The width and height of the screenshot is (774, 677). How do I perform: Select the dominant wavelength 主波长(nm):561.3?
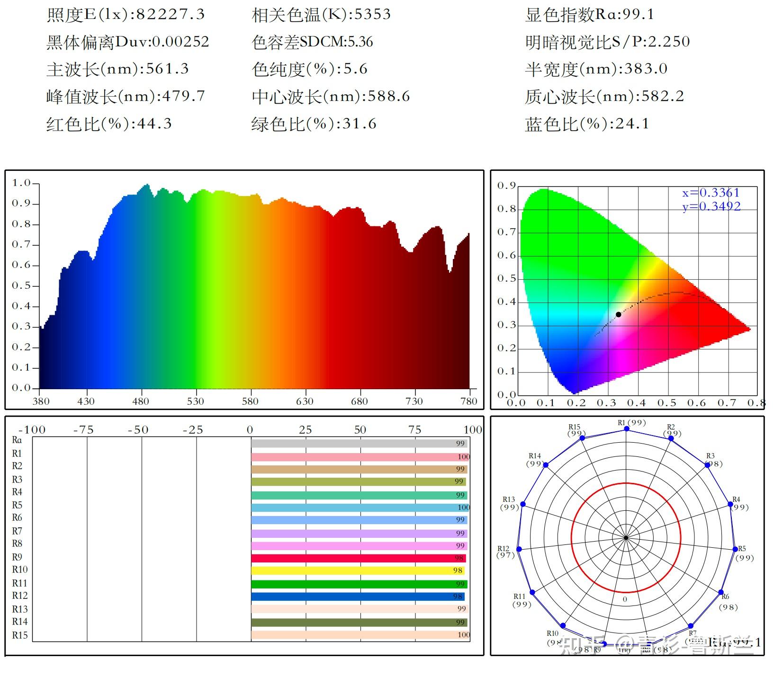point(118,70)
